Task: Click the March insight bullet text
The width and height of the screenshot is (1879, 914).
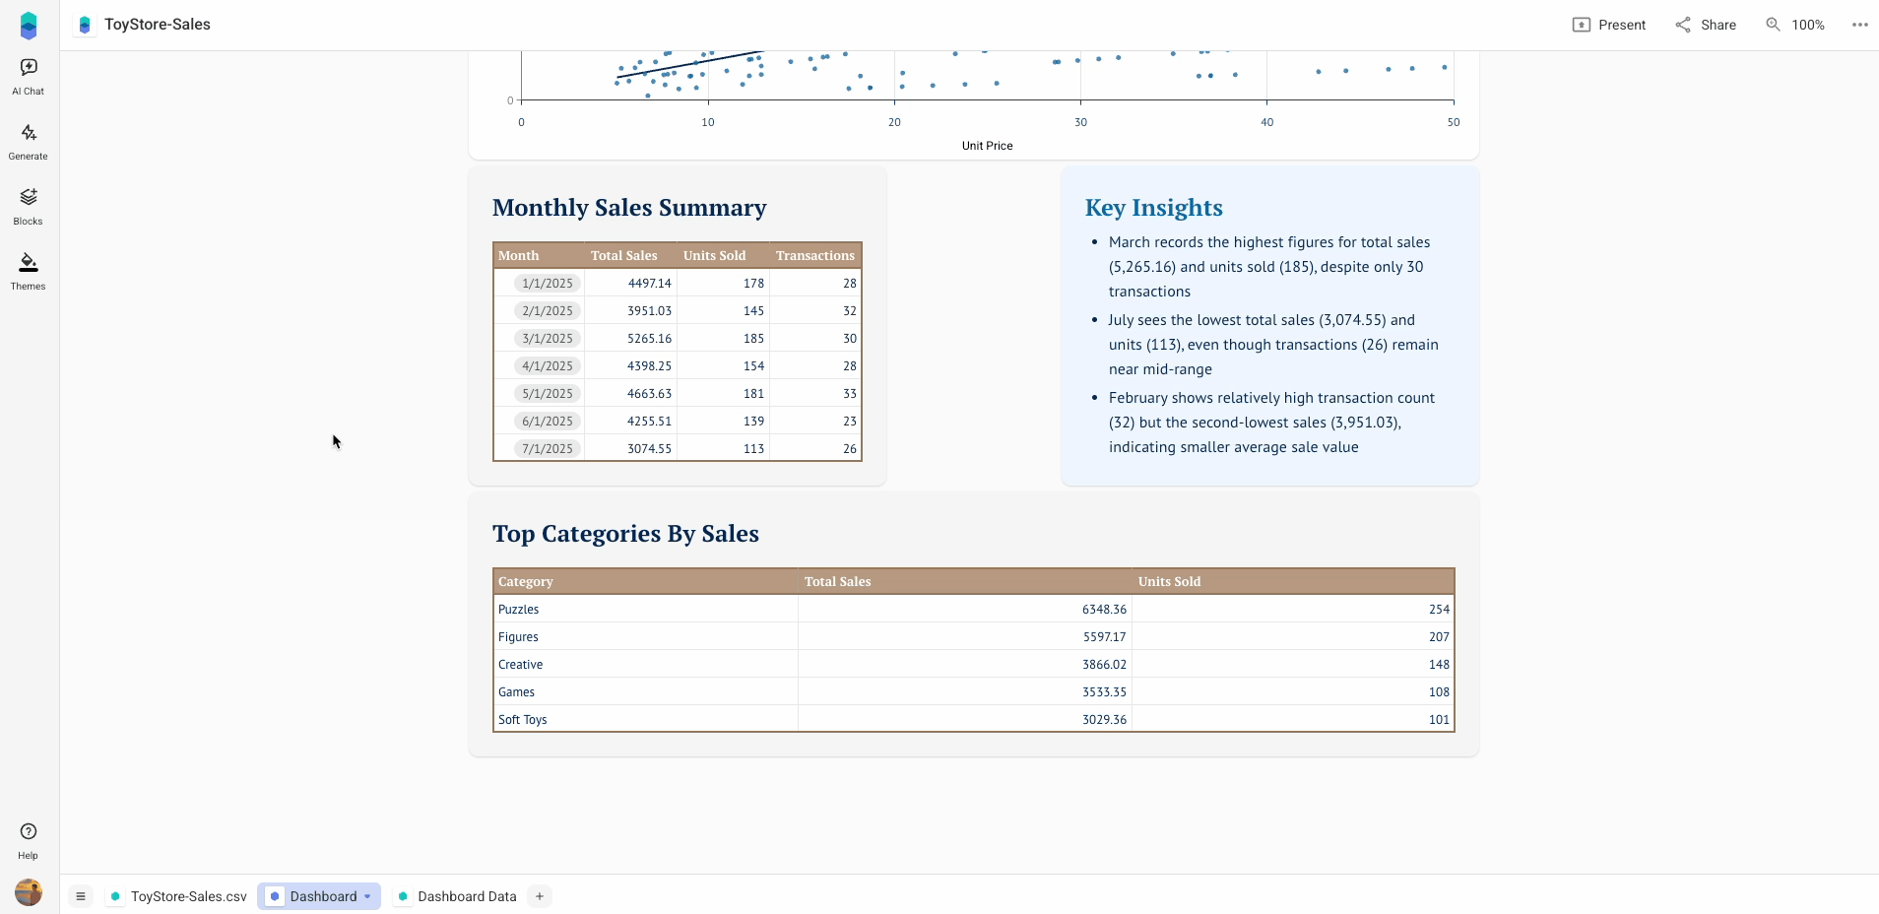Action: pyautogui.click(x=1269, y=267)
